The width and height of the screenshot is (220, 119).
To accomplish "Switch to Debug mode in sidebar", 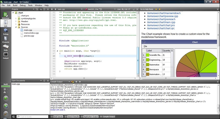I will point(5,31).
